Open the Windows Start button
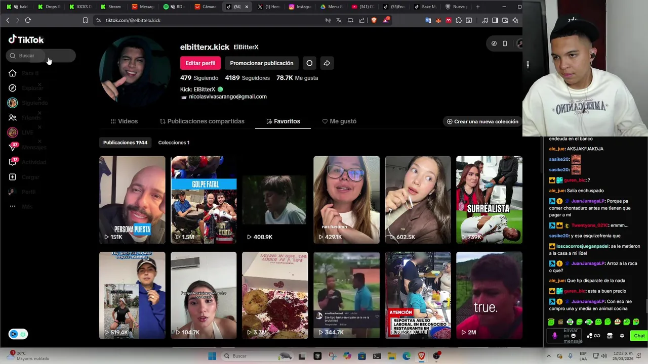Image resolution: width=648 pixels, height=364 pixels. (212, 356)
